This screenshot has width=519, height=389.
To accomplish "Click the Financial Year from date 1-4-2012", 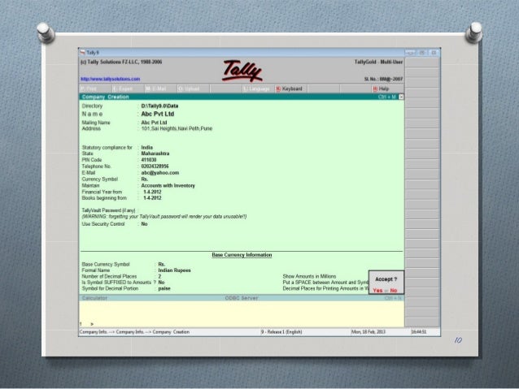I will (x=152, y=192).
